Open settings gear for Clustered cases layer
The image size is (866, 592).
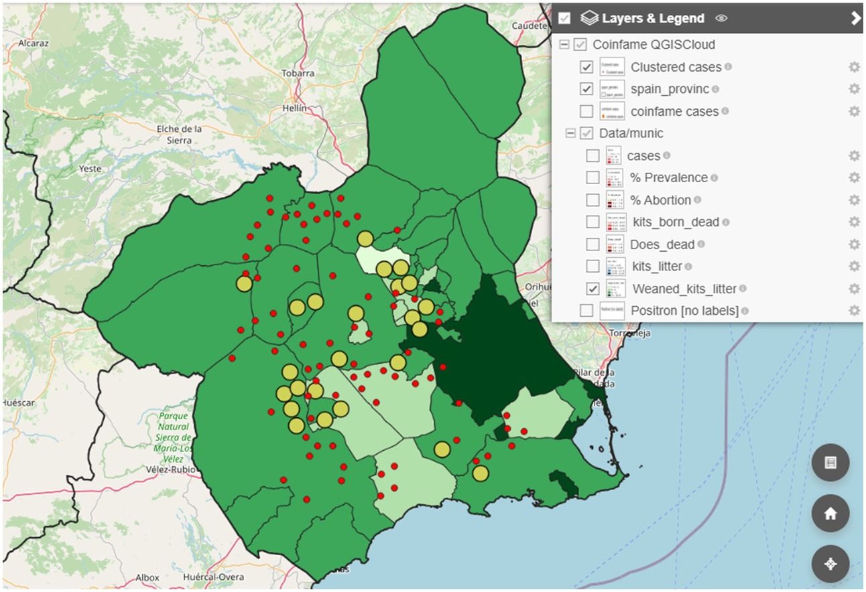point(853,67)
